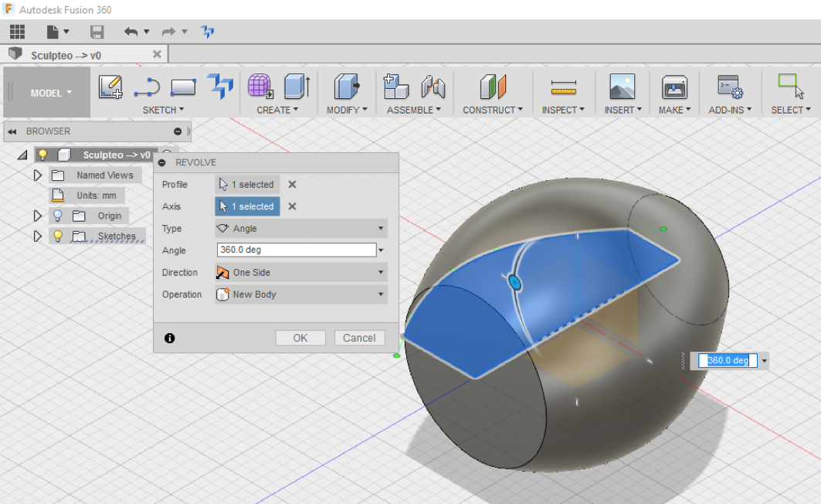Click Cancel in the Revolve dialog
The width and height of the screenshot is (821, 504).
359,338
